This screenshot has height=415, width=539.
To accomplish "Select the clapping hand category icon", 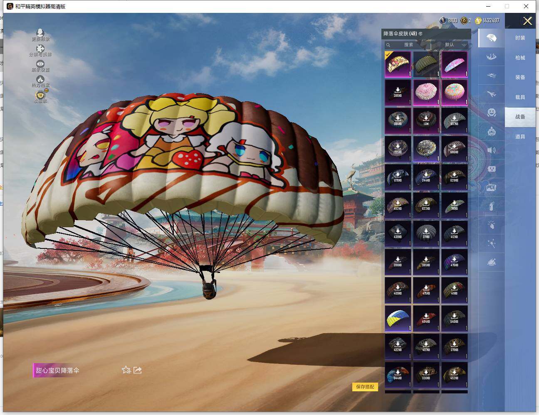I will pos(491,225).
